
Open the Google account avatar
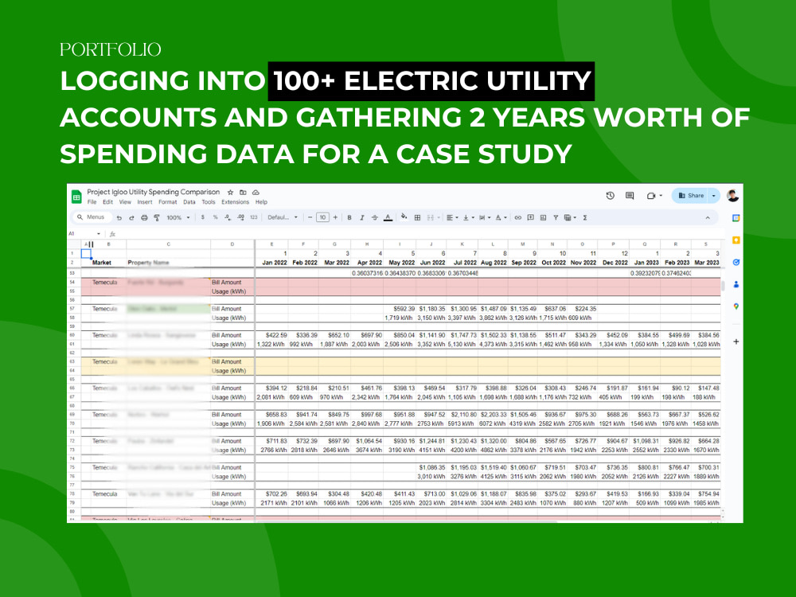[732, 196]
